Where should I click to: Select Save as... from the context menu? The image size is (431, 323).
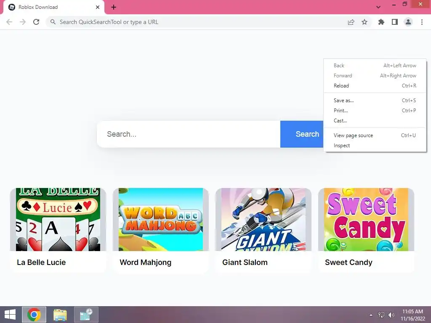375,101
